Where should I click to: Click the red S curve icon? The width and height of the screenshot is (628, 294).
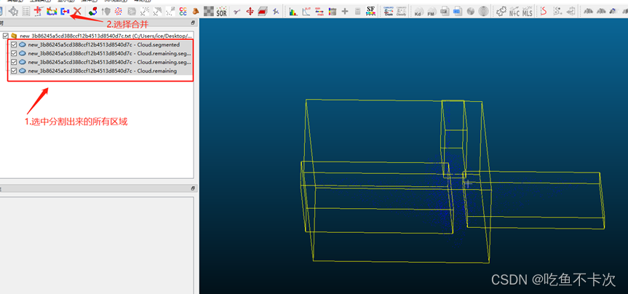[544, 12]
